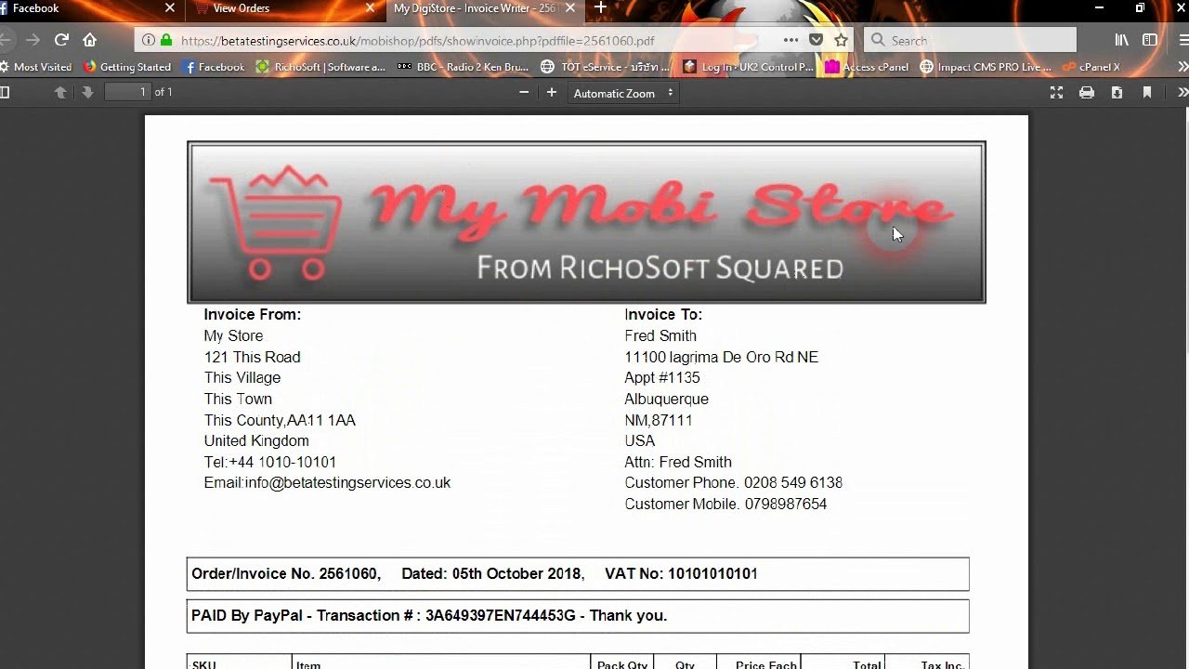
Task: Open the Most Visited bookmark
Action: 35,67
